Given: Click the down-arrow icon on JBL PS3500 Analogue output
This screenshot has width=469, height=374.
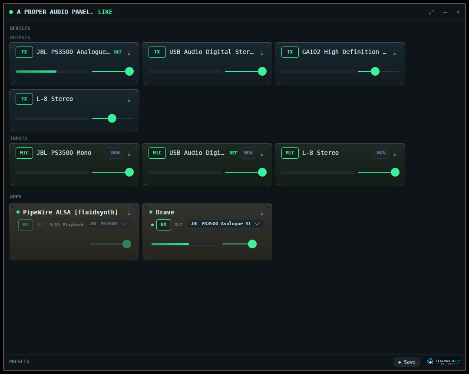Looking at the screenshot, I should pos(129,52).
